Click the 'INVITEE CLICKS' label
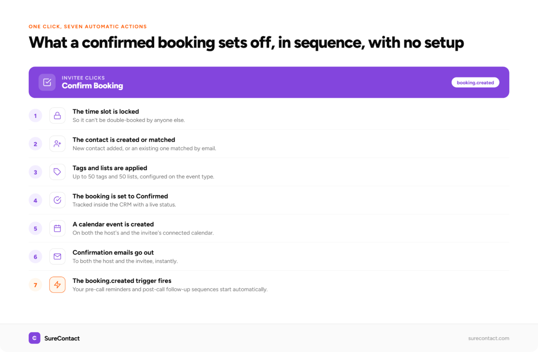 [x=83, y=78]
